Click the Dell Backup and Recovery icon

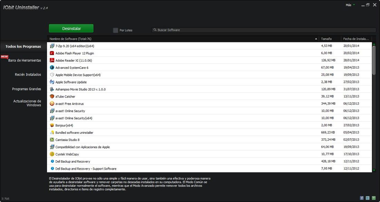coord(52,161)
